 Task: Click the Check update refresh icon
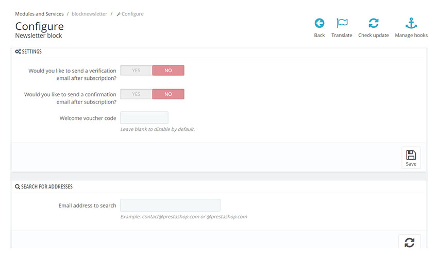tap(374, 23)
